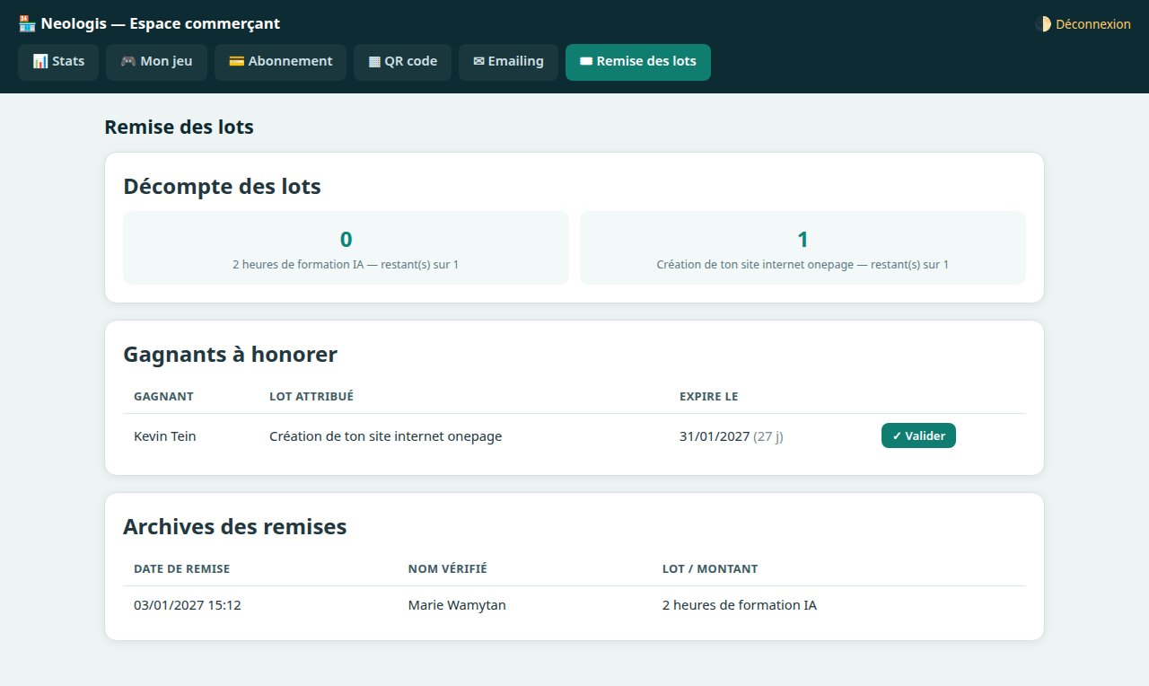Image resolution: width=1149 pixels, height=686 pixels.
Task: Click the EXPIRE LE column header
Action: click(709, 396)
